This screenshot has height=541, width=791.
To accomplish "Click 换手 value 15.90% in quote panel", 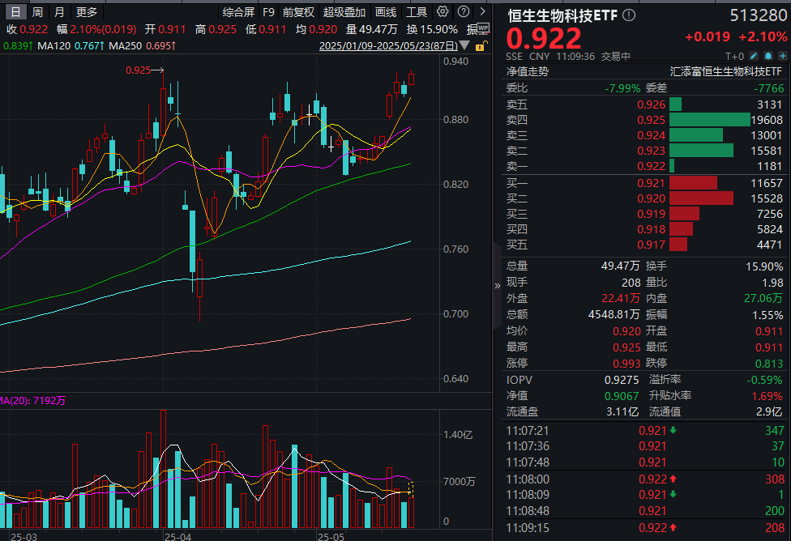I will click(x=764, y=266).
